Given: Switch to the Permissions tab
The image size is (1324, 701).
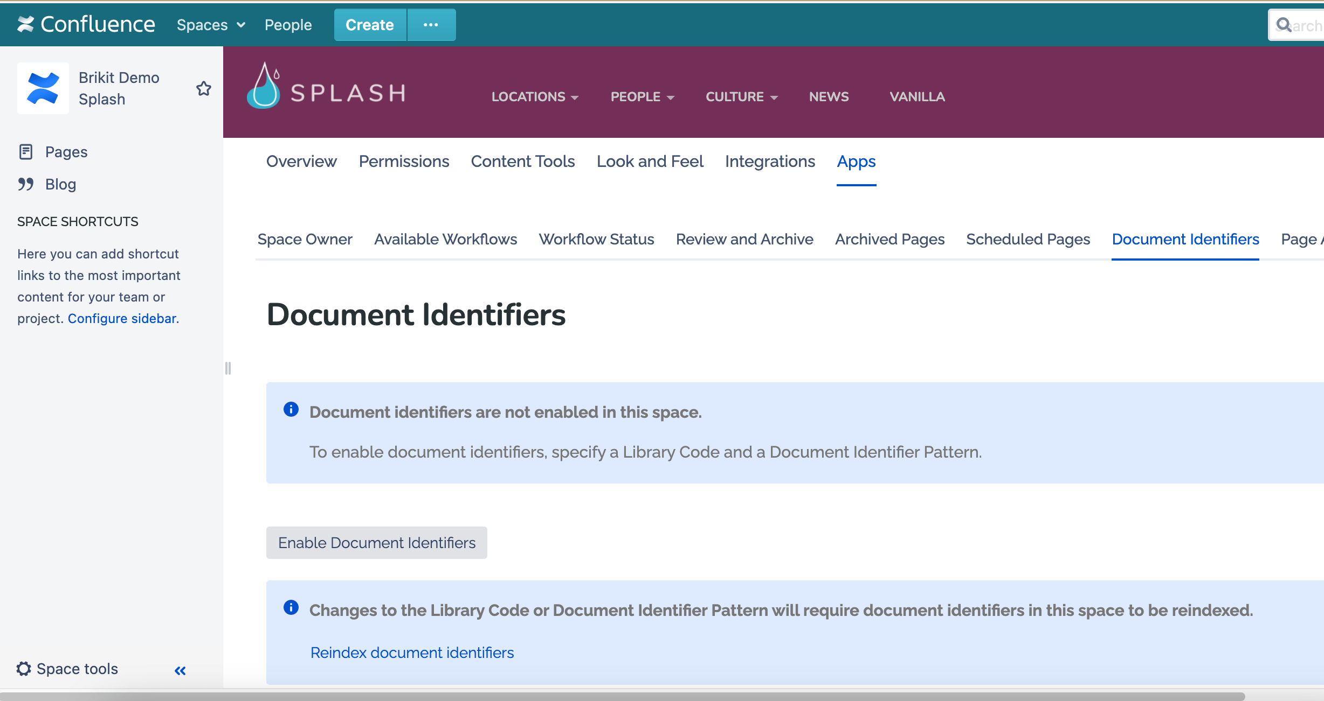Looking at the screenshot, I should (404, 162).
